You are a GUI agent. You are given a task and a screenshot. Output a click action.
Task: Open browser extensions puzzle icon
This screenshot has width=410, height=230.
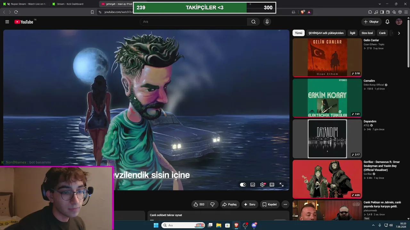tap(370, 12)
